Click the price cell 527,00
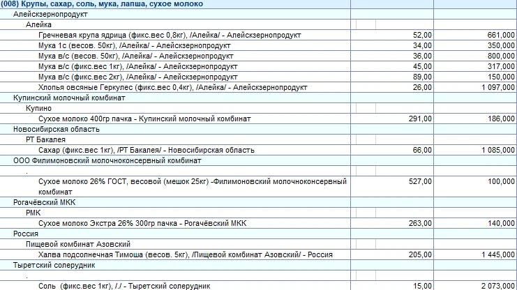Screen dimensions: 517x290 [419, 181]
